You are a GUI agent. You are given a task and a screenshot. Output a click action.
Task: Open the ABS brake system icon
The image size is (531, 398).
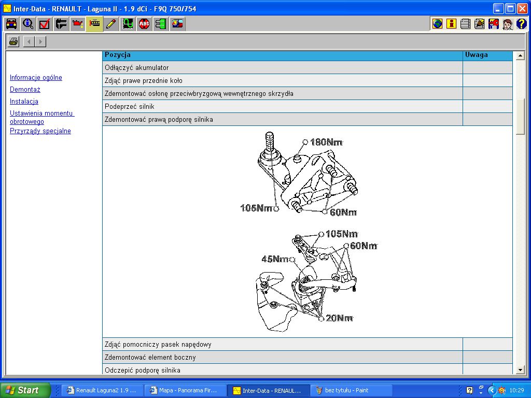coord(144,24)
